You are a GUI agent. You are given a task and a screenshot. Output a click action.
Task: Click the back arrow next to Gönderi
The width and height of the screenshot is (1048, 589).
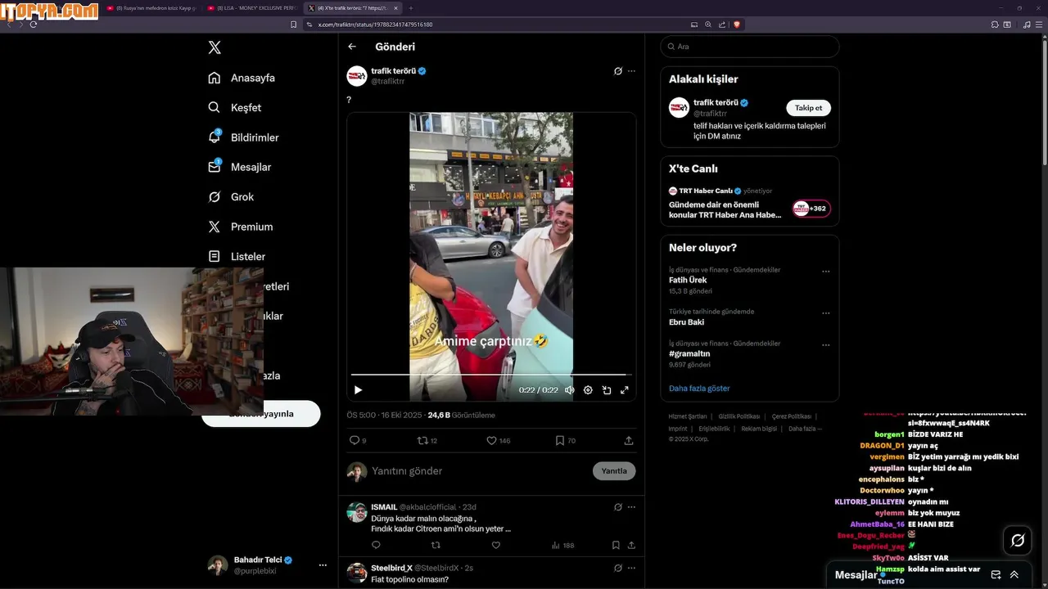(x=352, y=47)
